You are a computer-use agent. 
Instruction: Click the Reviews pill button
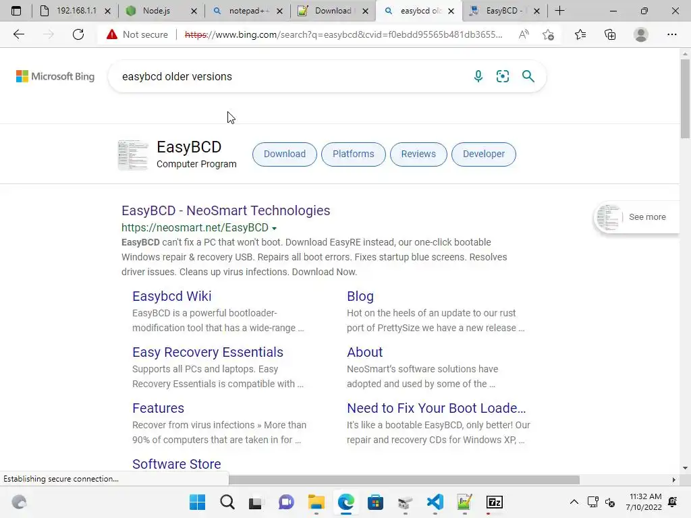418,154
